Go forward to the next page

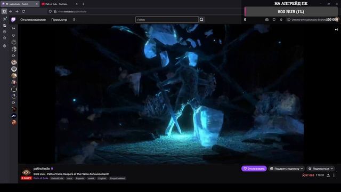(x=17, y=11)
